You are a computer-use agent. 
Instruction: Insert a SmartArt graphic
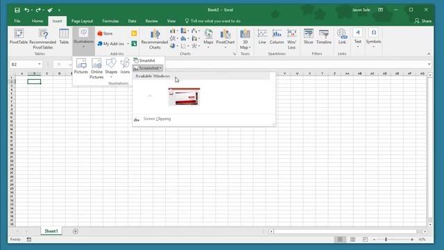click(x=144, y=60)
